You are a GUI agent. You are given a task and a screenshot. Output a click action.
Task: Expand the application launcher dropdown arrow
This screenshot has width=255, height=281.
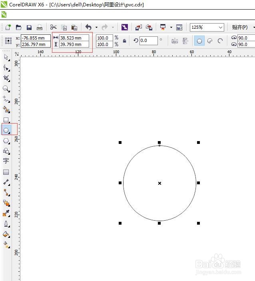pyautogui.click(x=171, y=28)
